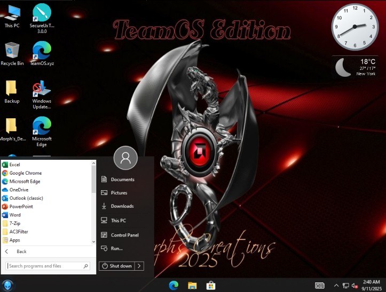Expand the Apps folder
Image resolution: width=386 pixels, height=292 pixels.
coord(46,240)
